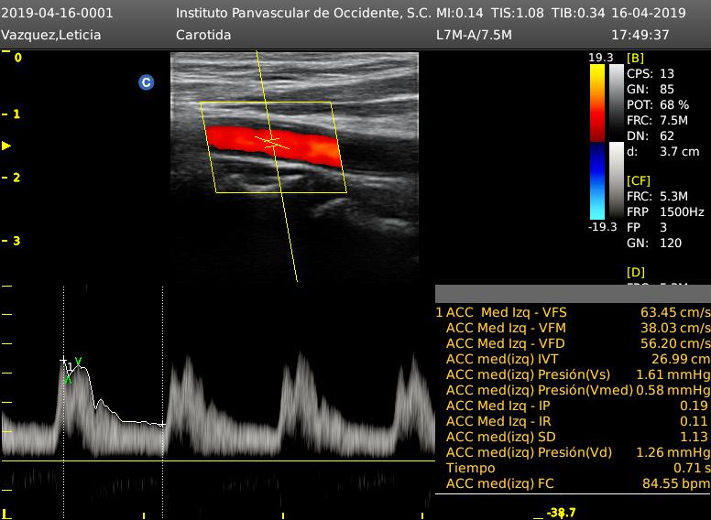
Task: Click the blue C orientation marker
Action: [146, 82]
